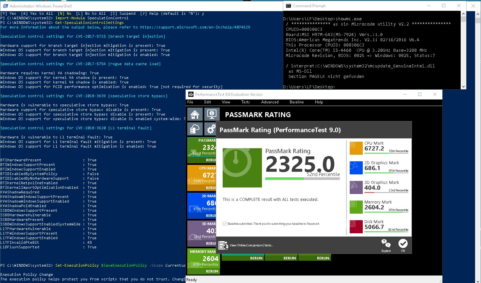Toggle the Baseline submitted checkbox
This screenshot has height=283, width=481.
(225, 224)
